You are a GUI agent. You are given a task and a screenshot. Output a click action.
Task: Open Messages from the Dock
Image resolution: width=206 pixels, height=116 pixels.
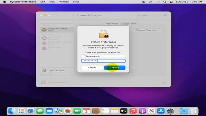(x=40, y=111)
